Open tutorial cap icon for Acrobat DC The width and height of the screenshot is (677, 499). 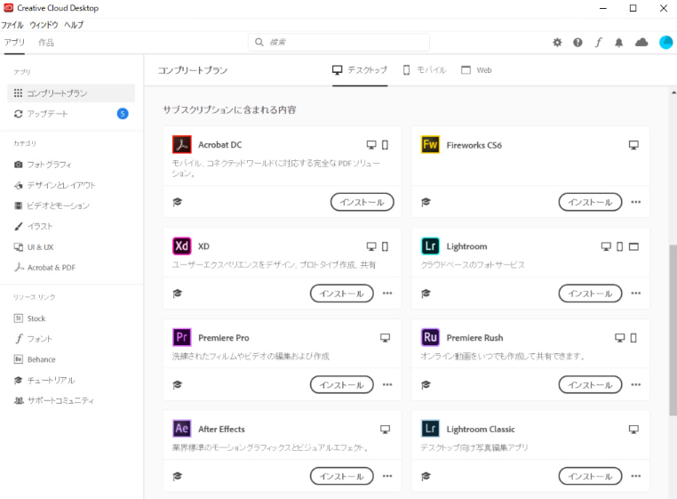[x=178, y=202]
